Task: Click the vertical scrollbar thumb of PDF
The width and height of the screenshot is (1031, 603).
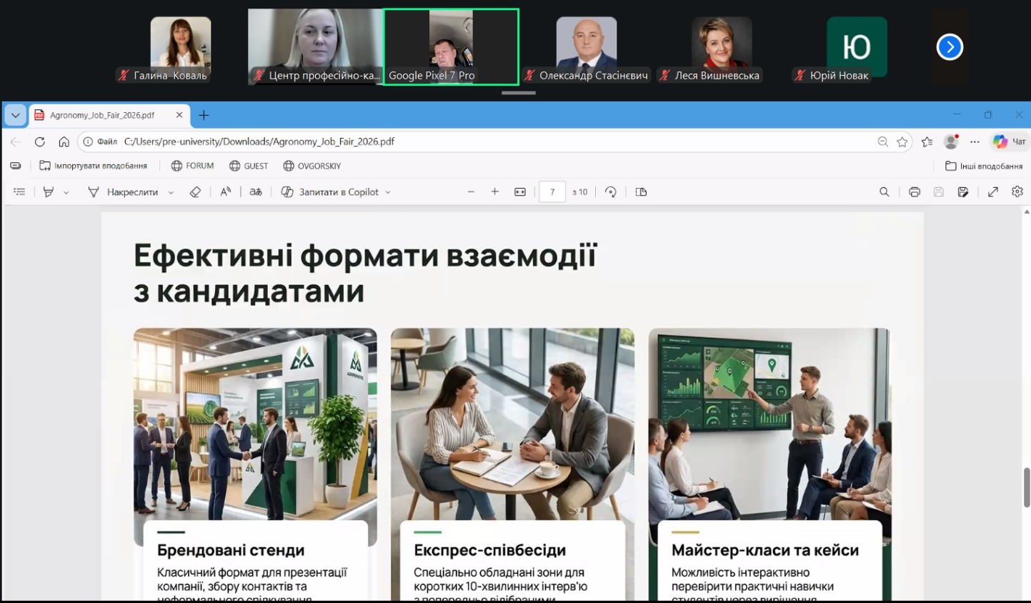Action: click(1027, 487)
